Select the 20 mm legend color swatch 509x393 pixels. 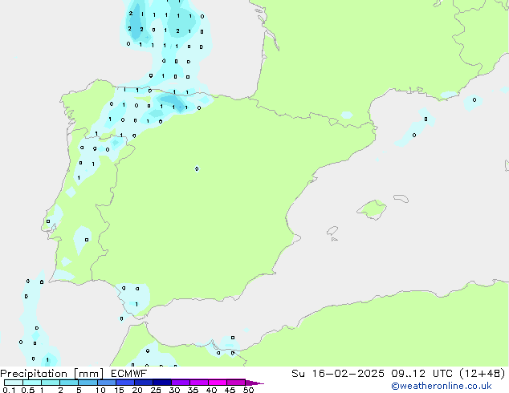click(143, 383)
